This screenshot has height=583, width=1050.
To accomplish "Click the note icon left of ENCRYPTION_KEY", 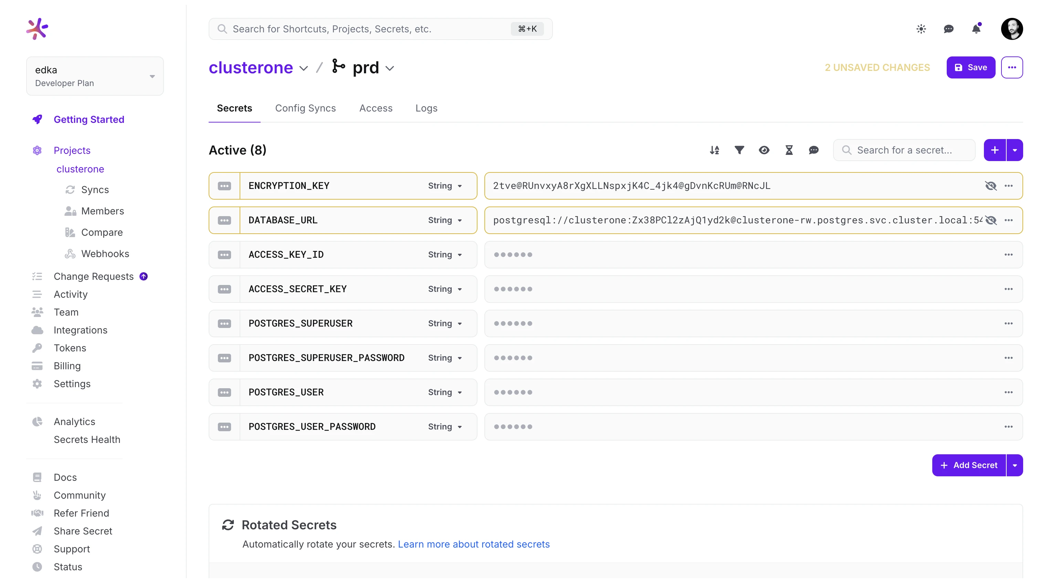I will [x=224, y=186].
